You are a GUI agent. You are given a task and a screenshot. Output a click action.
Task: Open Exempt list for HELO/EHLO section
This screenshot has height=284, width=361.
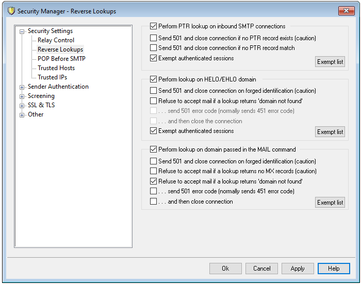point(330,132)
